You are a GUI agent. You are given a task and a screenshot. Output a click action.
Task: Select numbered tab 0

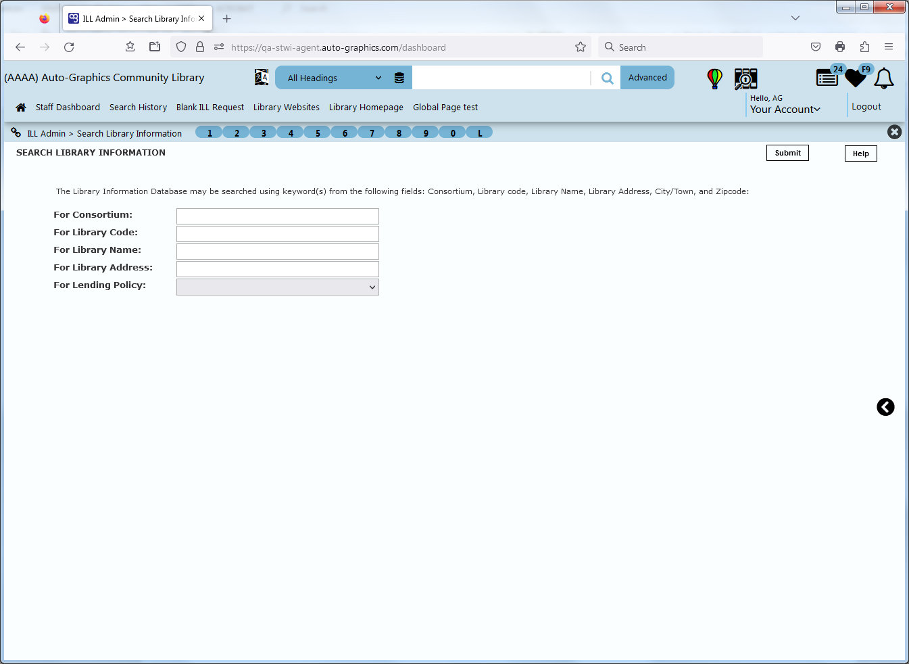coord(453,133)
